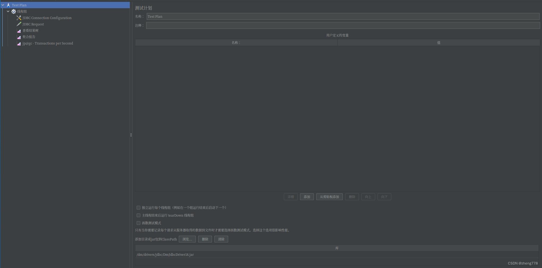Click the JDBC Connection Configuration wrench icon
The width and height of the screenshot is (542, 268).
click(x=19, y=18)
